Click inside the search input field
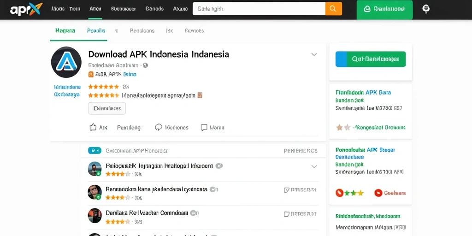 tap(259, 9)
